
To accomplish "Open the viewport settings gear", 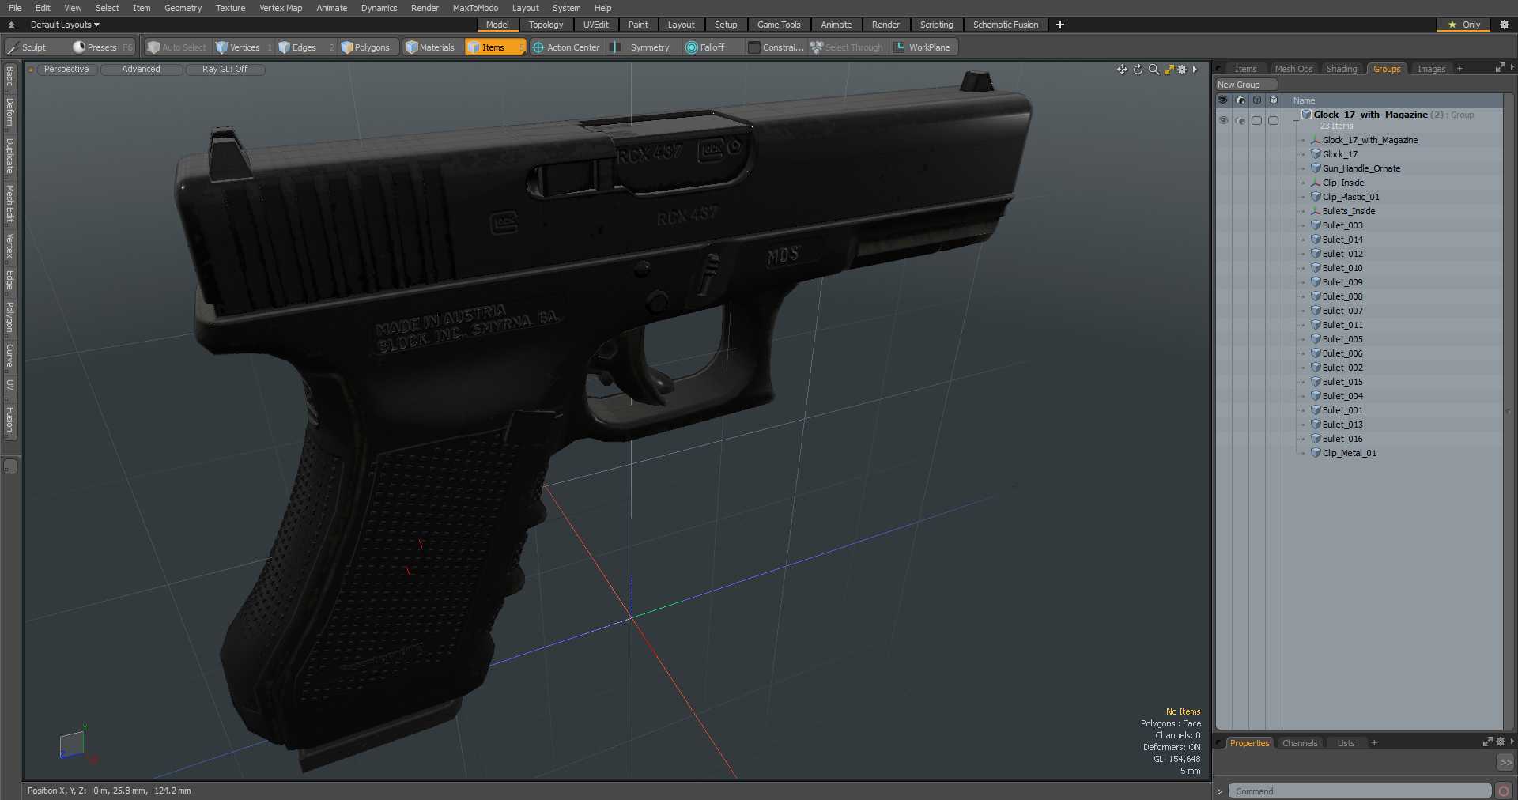I will [1182, 70].
